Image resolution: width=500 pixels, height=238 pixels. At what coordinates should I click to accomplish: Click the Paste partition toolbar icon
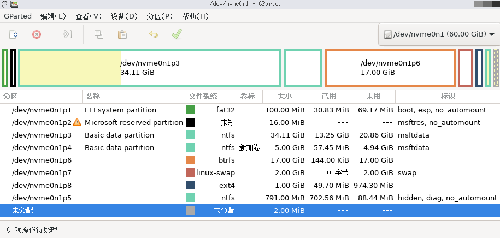(122, 34)
